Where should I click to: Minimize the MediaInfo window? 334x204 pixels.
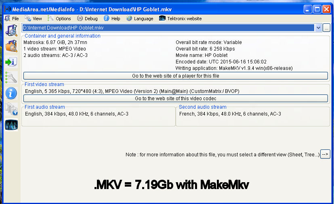(308, 9)
